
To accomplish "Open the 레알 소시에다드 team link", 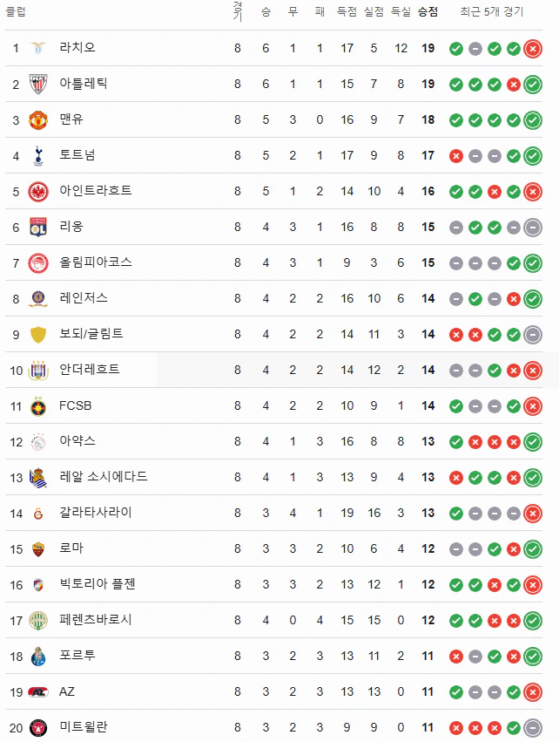I will [x=104, y=477].
